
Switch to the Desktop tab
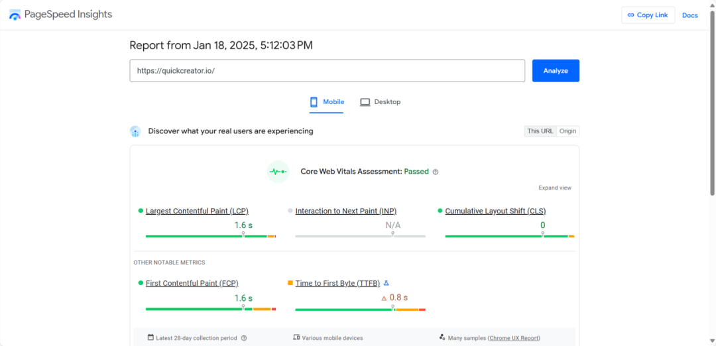(x=380, y=102)
